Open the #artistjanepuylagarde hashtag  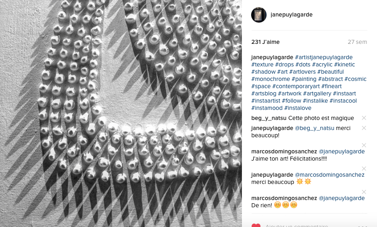point(324,57)
